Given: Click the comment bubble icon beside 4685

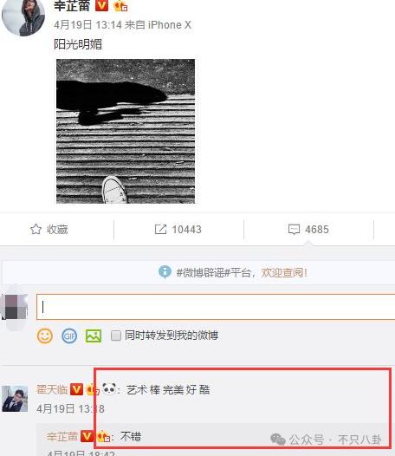Looking at the screenshot, I should [294, 230].
